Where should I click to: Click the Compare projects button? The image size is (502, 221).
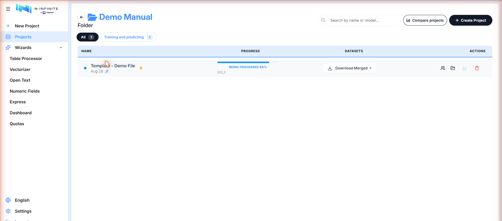pos(425,20)
